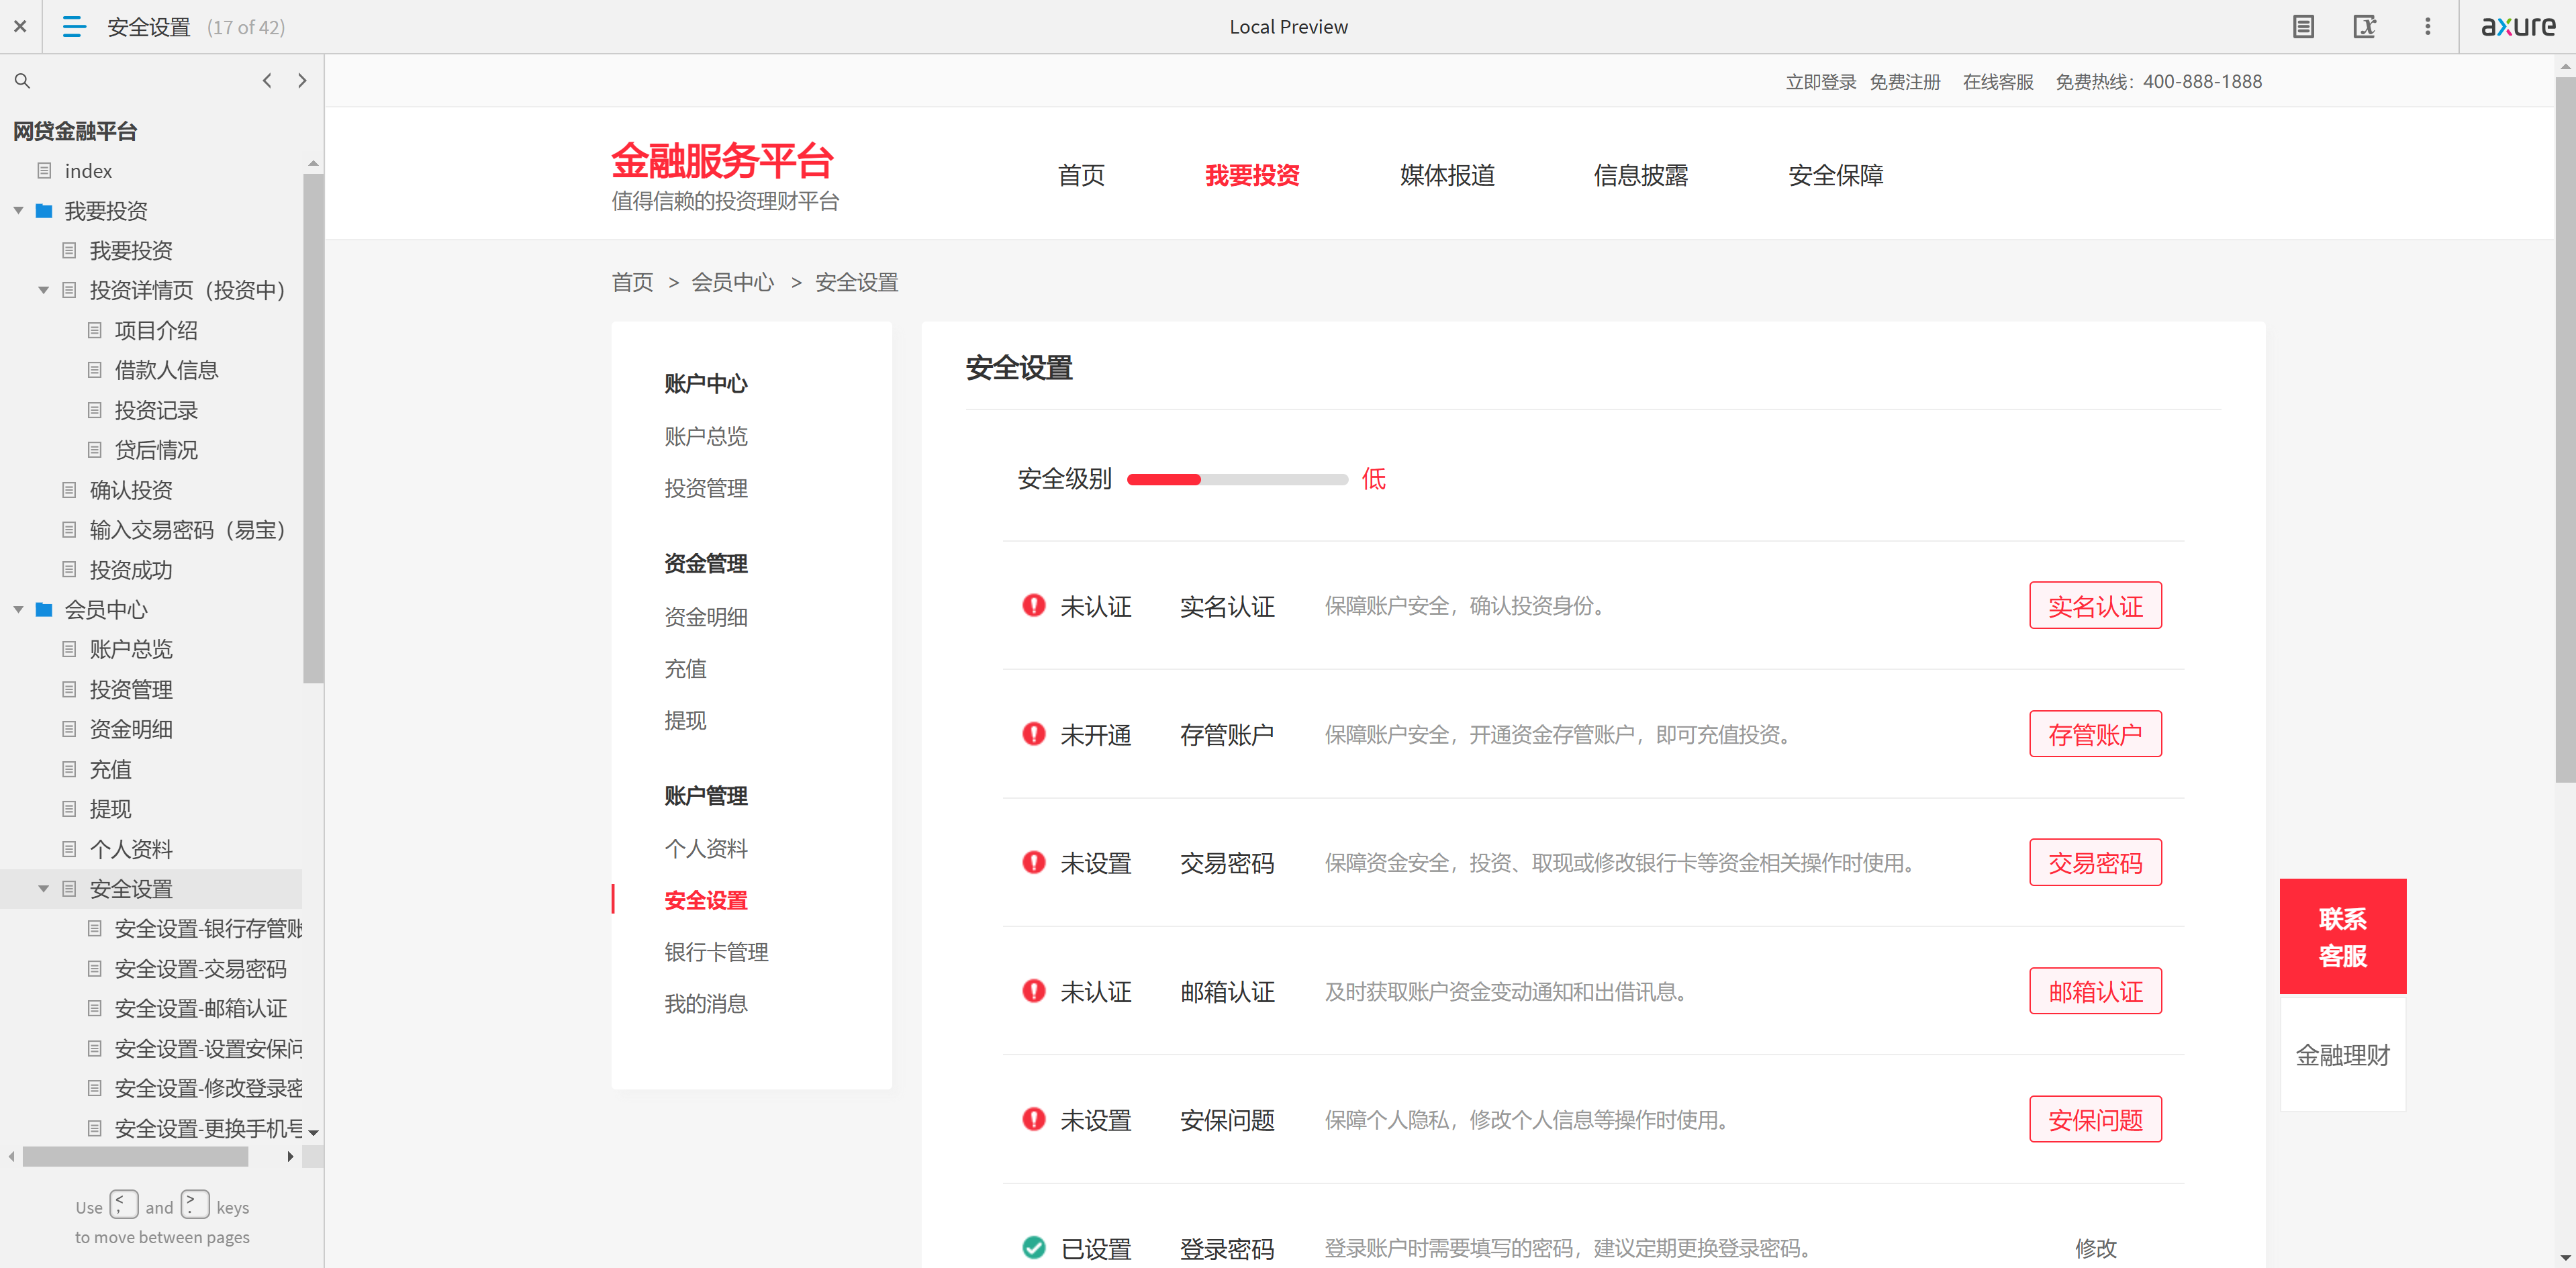Open 账户总览 in the account sidebar

(x=706, y=436)
